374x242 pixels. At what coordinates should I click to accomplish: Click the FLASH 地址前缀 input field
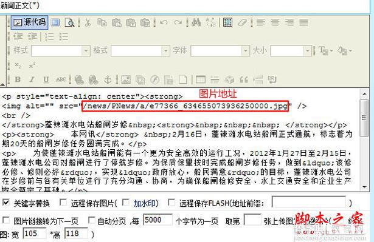[309, 202]
